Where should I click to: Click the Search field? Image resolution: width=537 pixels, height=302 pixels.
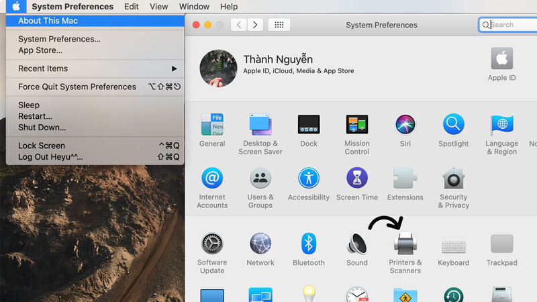[508, 25]
